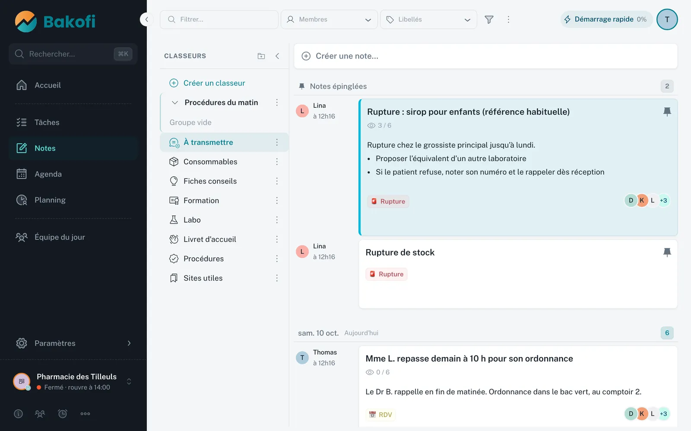691x431 pixels.
Task: Click the Rupture label on the sirop note
Action: click(388, 201)
